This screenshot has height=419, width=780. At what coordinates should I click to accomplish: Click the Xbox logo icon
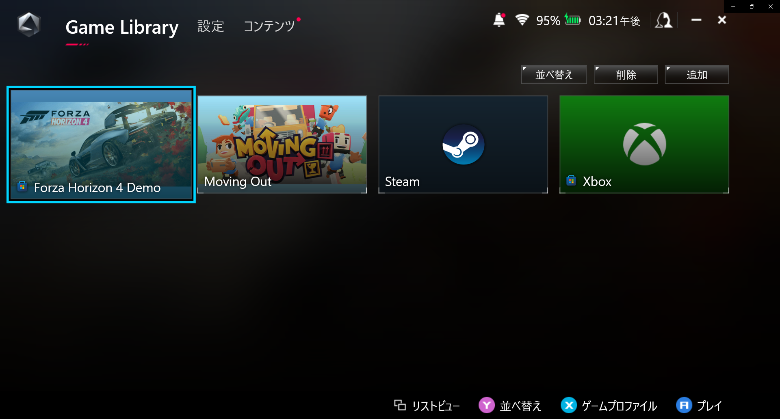[645, 144]
